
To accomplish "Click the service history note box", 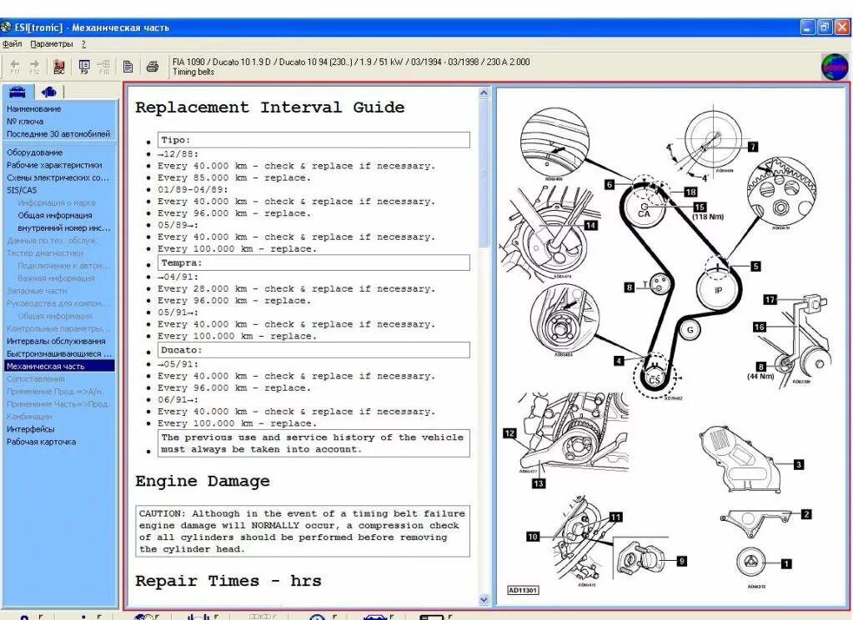I will pos(314,443).
